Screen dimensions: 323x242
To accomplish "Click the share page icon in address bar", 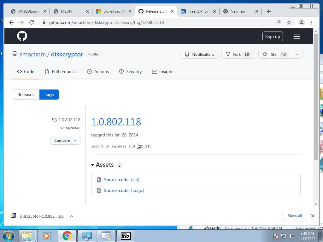I will click(x=279, y=22).
